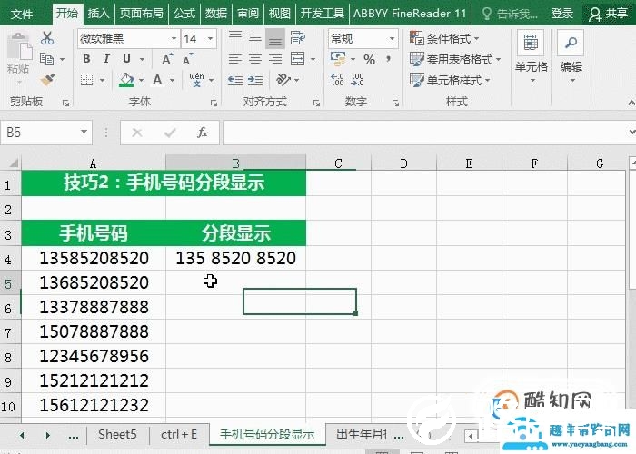Viewport: 636px width, 454px height.
Task: Toggle Underline formatting
Action: [x=126, y=59]
